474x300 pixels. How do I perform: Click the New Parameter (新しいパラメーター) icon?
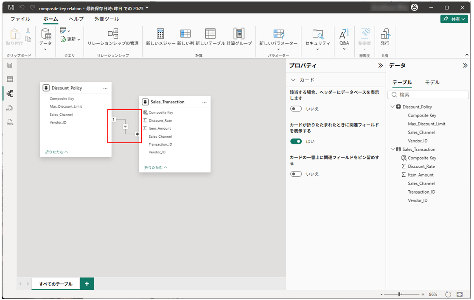pos(278,34)
